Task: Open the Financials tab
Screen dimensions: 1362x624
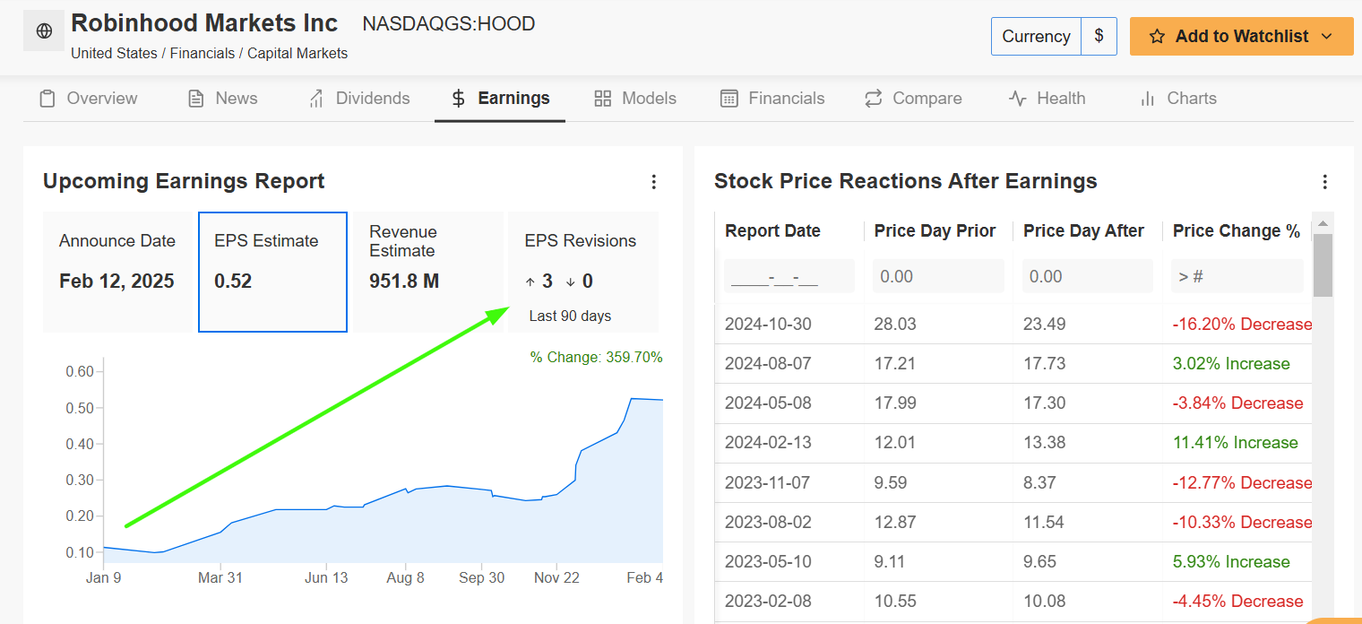Action: click(772, 99)
